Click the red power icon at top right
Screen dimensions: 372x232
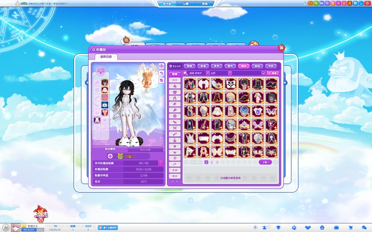click(x=367, y=3)
